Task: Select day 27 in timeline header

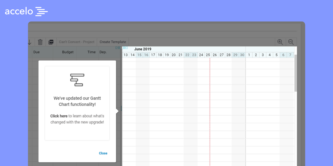Action: click(221, 55)
